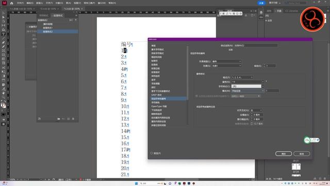Switch to the 属性 (Properties) panel tab
The height and width of the screenshot is (186, 330).
pos(269,11)
